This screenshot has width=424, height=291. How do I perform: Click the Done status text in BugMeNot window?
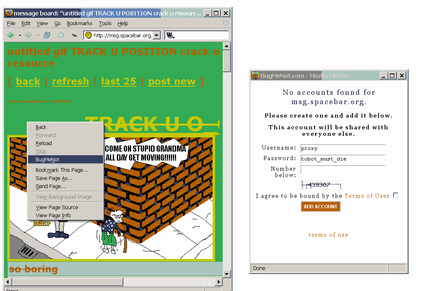[259, 268]
